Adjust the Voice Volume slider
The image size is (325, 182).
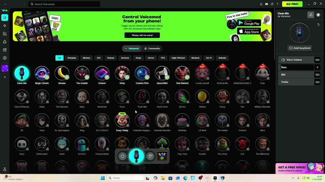point(300,60)
